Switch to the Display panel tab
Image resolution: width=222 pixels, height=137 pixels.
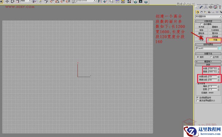pyautogui.click(x=215, y=7)
